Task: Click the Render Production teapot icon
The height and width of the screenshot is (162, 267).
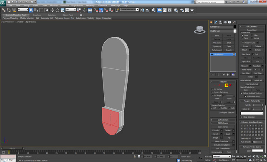Action: tap(192, 10)
